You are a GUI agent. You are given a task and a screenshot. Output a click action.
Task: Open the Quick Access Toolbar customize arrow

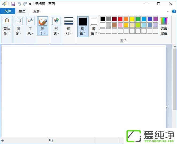pos(30,4)
